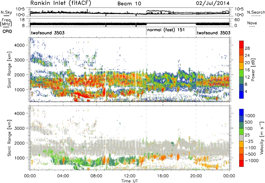265x183 pixels.
Task: Click the 'CPID' row label
Action: tap(7, 31)
